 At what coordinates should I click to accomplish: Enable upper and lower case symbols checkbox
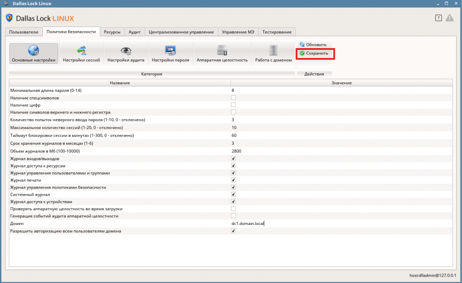tap(233, 112)
